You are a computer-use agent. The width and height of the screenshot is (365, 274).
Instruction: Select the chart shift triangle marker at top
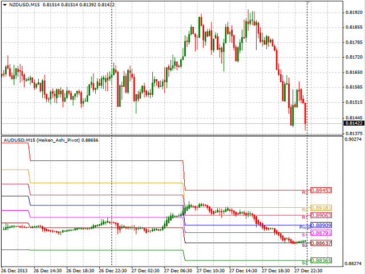(307, 2)
